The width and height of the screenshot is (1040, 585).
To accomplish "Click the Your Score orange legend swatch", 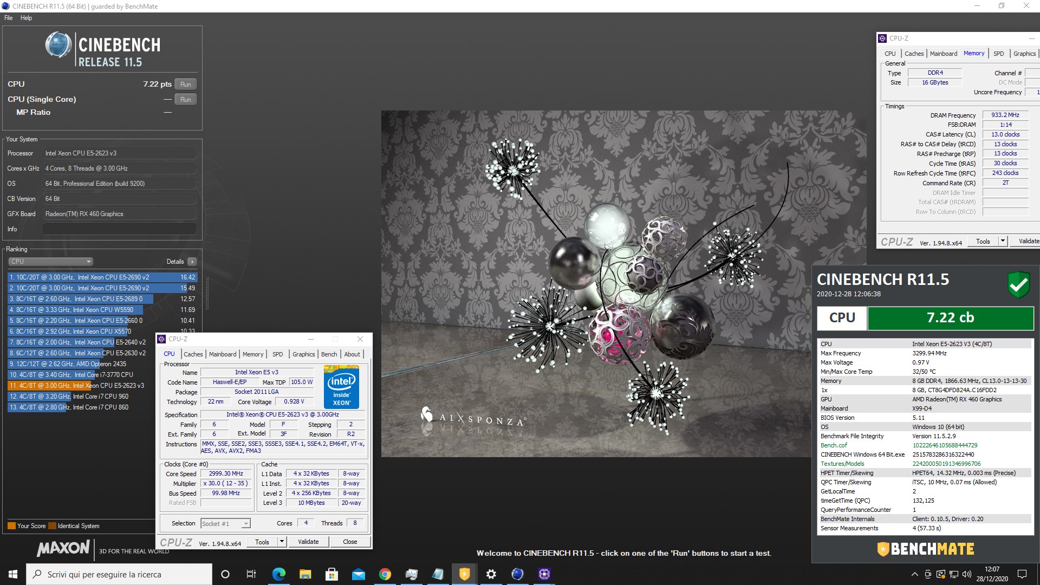I will [11, 526].
